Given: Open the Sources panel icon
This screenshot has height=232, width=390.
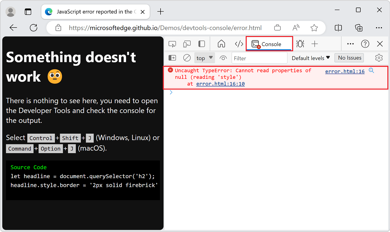Looking at the screenshot, I should [239, 43].
